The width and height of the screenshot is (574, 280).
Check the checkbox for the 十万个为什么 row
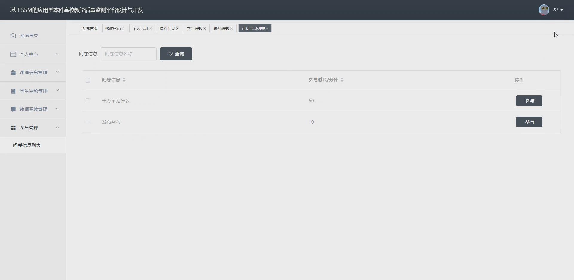88,101
